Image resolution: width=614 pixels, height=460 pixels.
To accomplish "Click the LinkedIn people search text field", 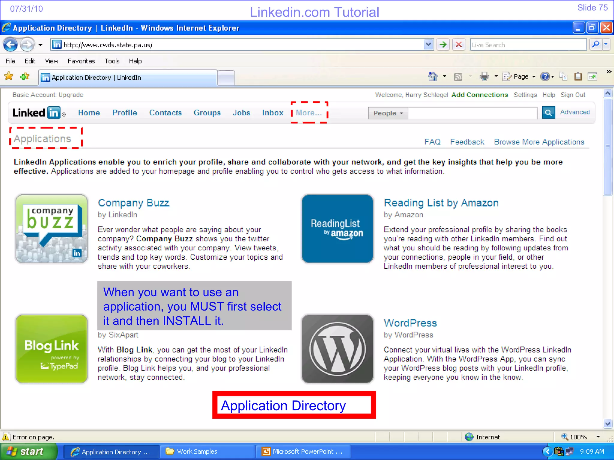I will pyautogui.click(x=473, y=113).
